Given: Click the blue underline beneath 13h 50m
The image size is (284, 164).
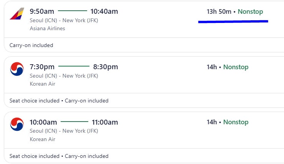Looking at the screenshot, I should [233, 22].
